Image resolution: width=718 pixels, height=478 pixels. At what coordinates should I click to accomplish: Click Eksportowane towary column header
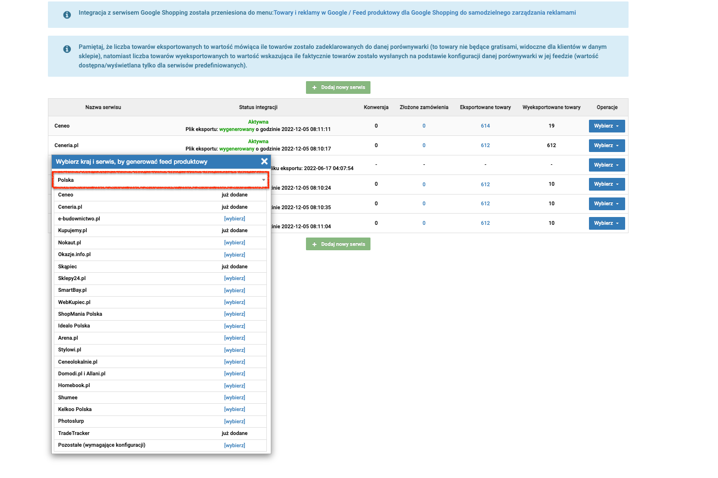[x=485, y=107]
